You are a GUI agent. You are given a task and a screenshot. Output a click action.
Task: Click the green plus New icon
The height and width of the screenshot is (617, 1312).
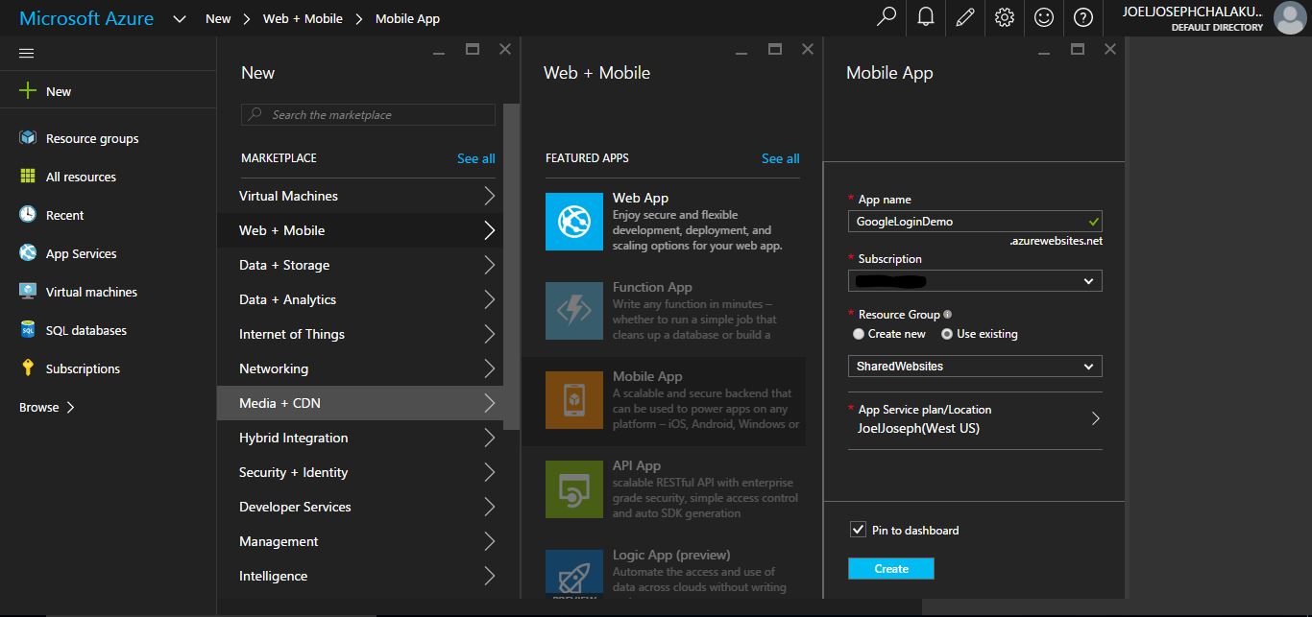pos(28,91)
